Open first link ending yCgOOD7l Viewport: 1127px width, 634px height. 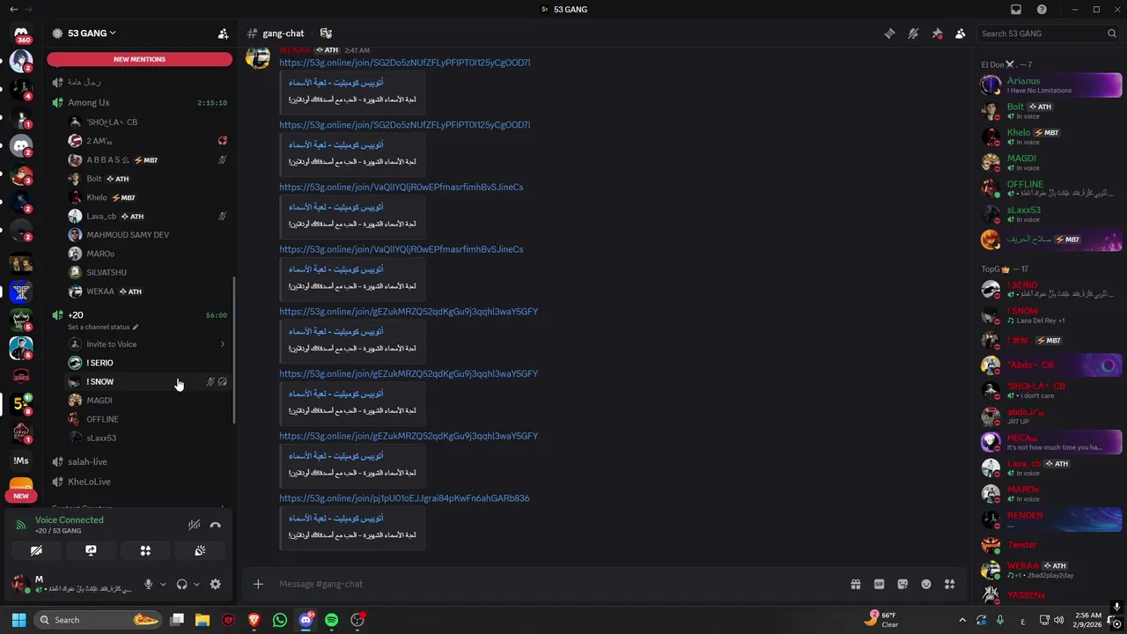(x=404, y=63)
